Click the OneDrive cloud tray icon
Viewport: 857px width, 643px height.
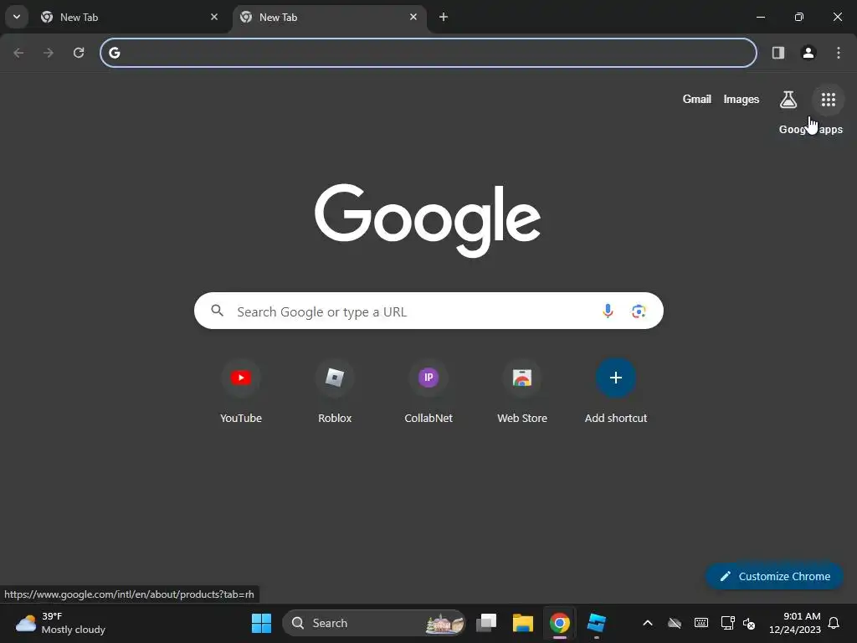(x=675, y=623)
